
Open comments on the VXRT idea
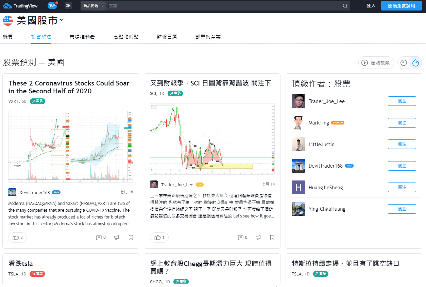100,237
